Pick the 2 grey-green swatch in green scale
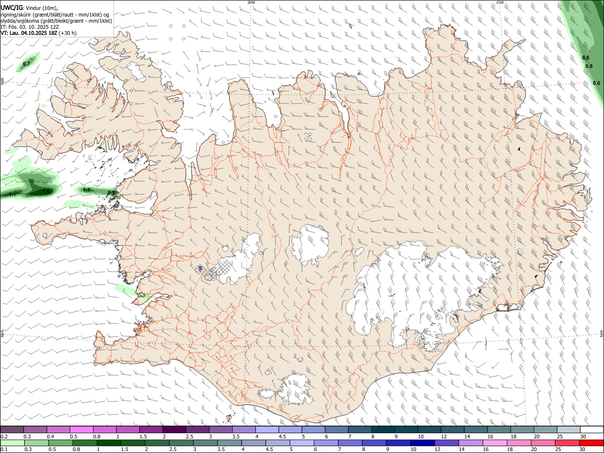 pyautogui.click(x=157, y=443)
